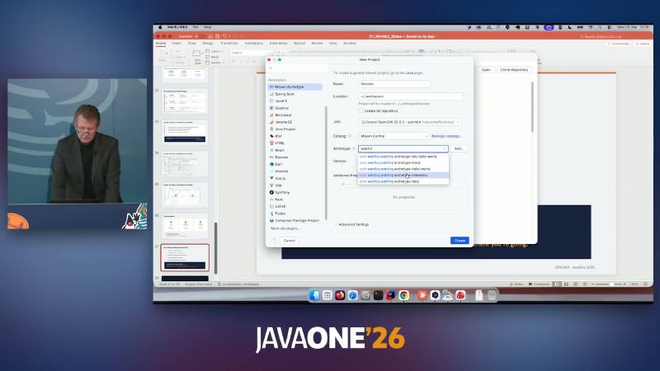Open PowerPoint Transitions ribbon tab
The width and height of the screenshot is (660, 371).
point(229,44)
